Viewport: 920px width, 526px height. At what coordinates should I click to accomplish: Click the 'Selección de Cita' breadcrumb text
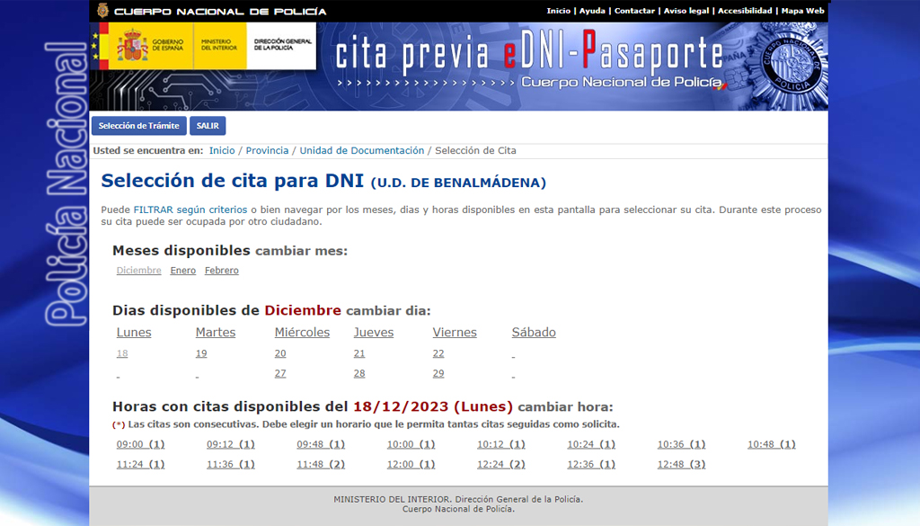[475, 150]
